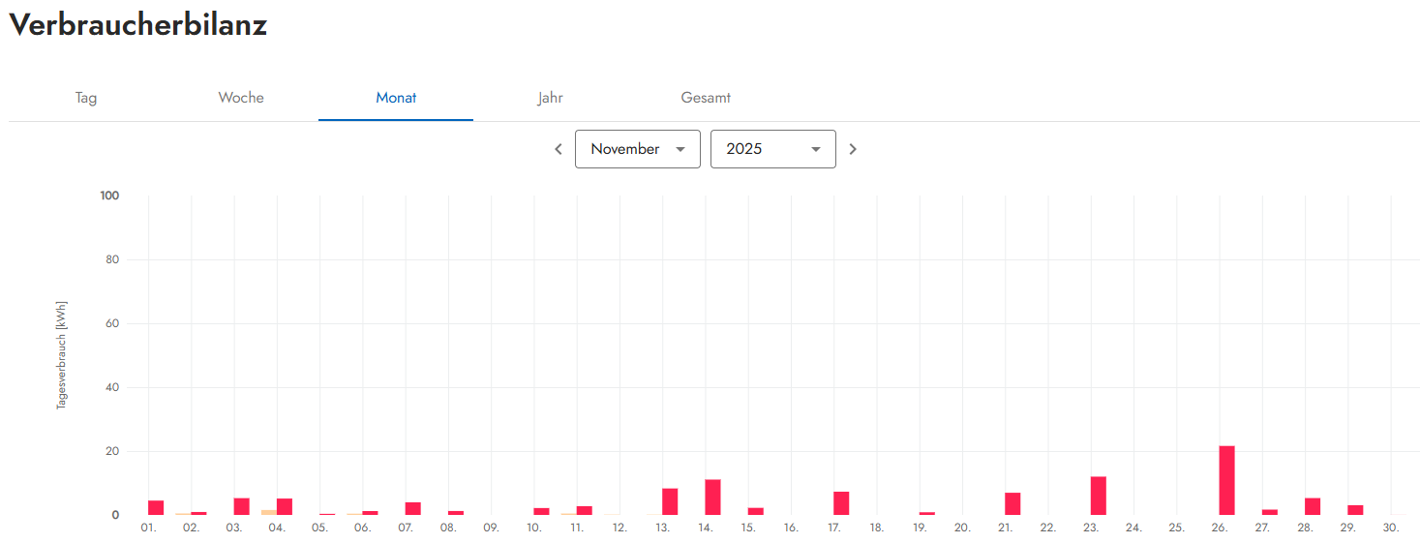Select the red bar on day 17
This screenshot has width=1420, height=543.
(841, 503)
